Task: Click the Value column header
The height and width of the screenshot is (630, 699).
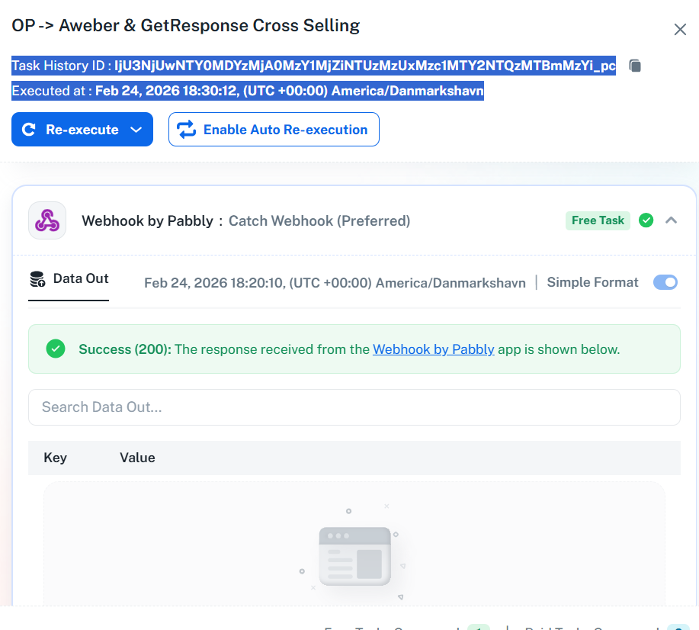Action: 137,458
